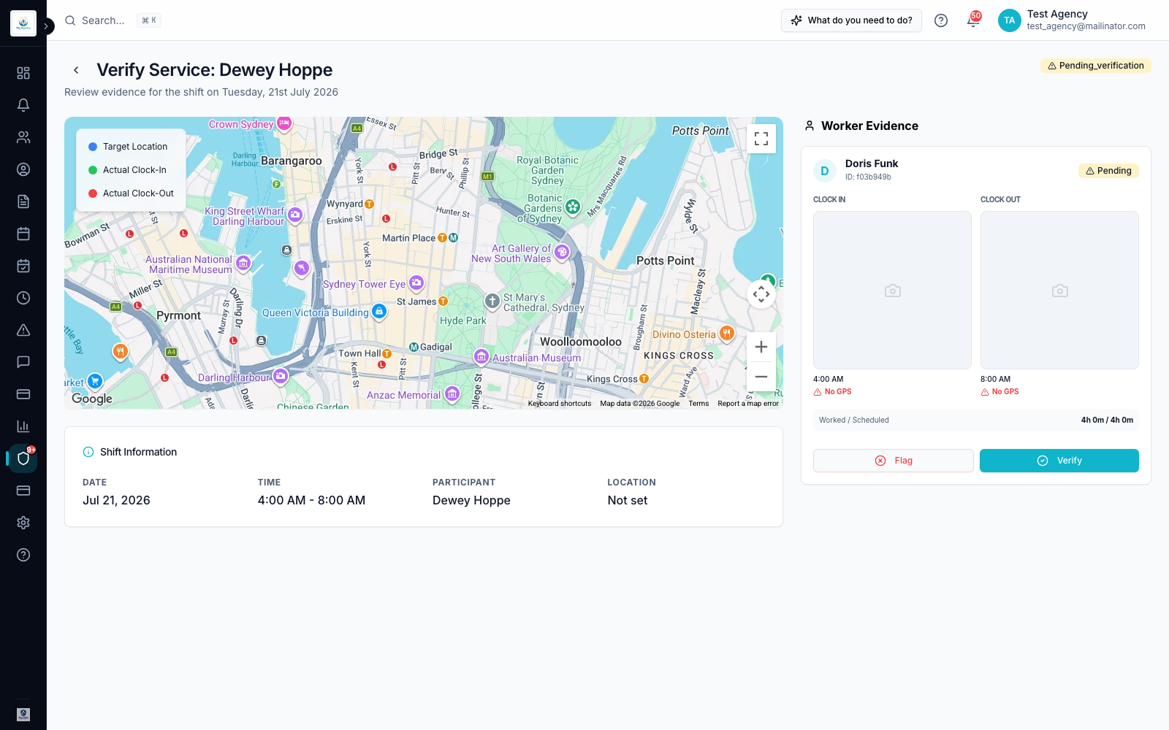
Task: Click the Sydney Tower Eye map marker
Action: click(416, 283)
